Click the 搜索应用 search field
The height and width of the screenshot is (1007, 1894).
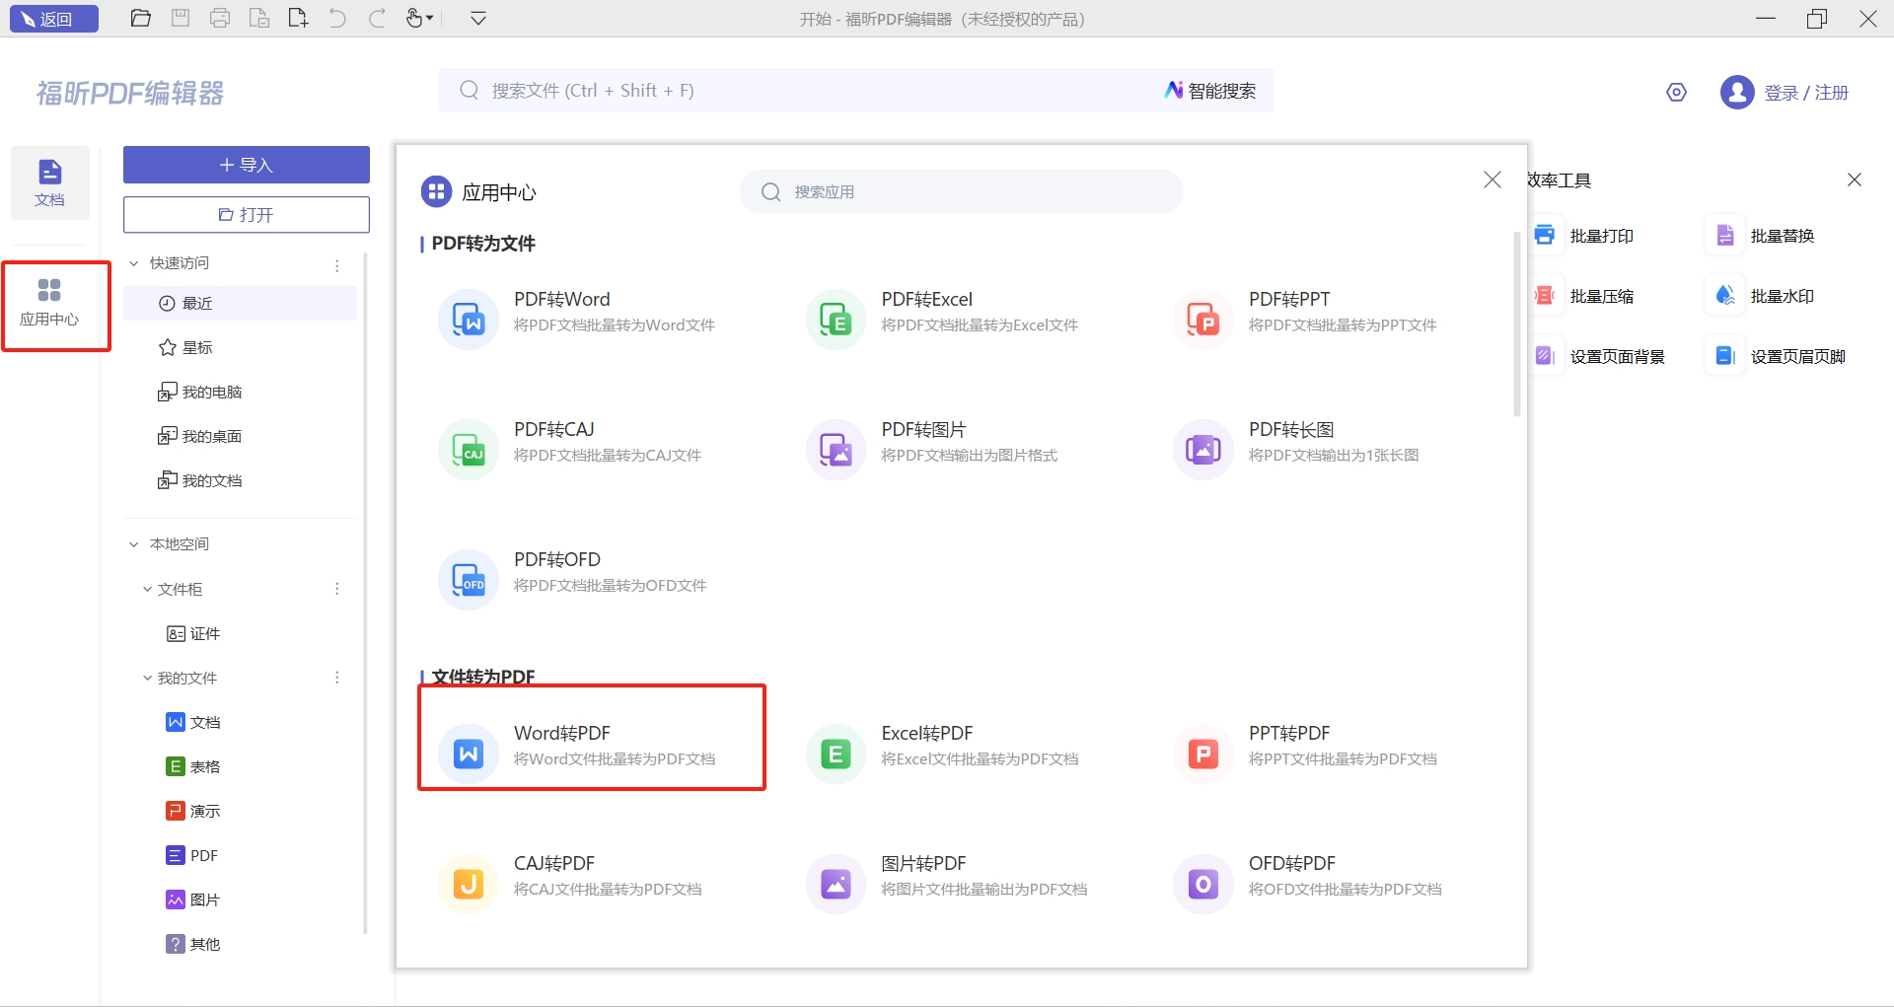[977, 192]
